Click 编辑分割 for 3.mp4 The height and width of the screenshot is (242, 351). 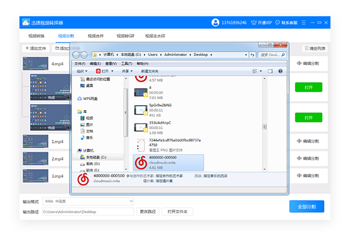click(308, 176)
